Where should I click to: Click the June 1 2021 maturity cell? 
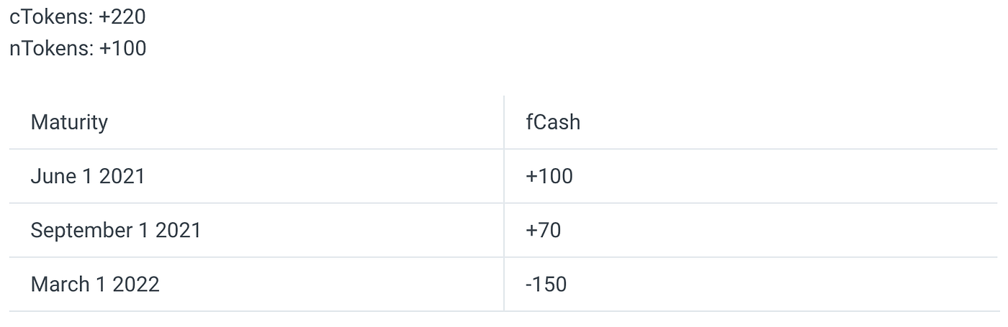256,176
